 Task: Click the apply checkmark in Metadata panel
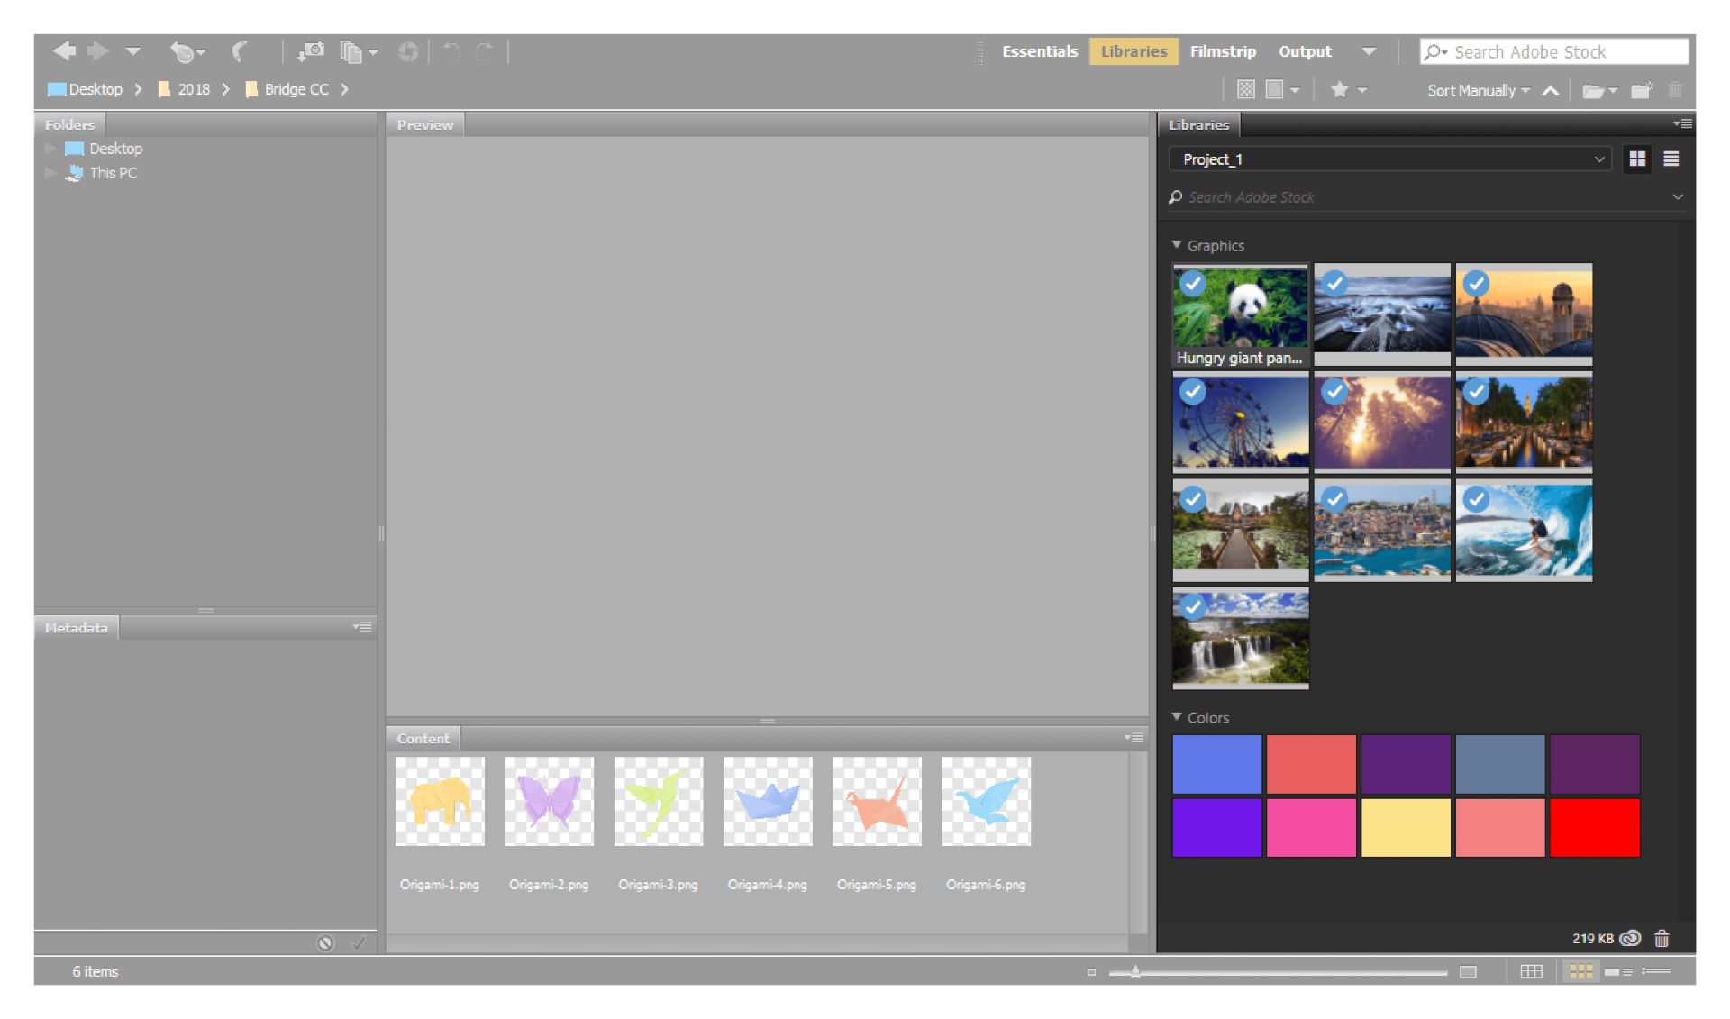point(358,942)
